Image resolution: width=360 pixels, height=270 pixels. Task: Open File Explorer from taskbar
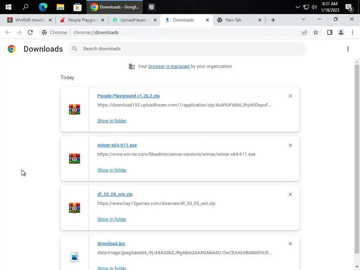[x=60, y=7]
